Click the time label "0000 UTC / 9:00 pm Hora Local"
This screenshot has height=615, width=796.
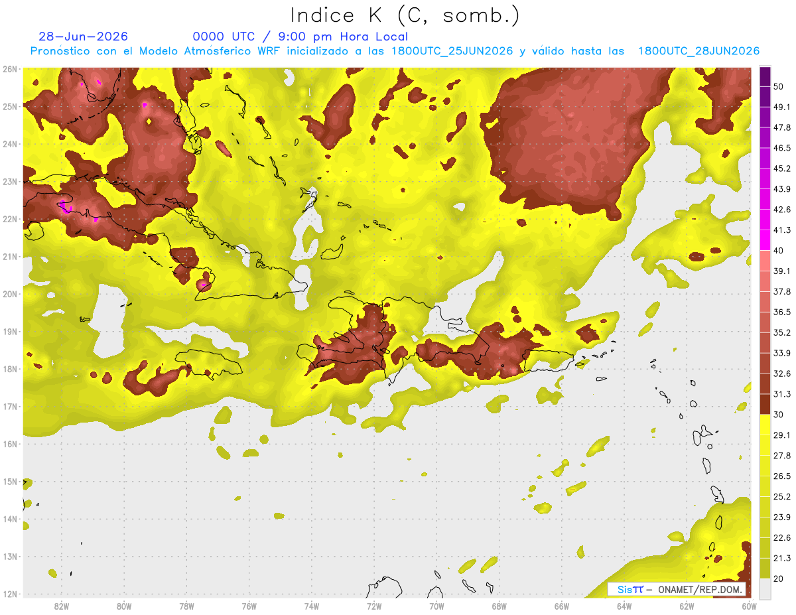point(300,36)
